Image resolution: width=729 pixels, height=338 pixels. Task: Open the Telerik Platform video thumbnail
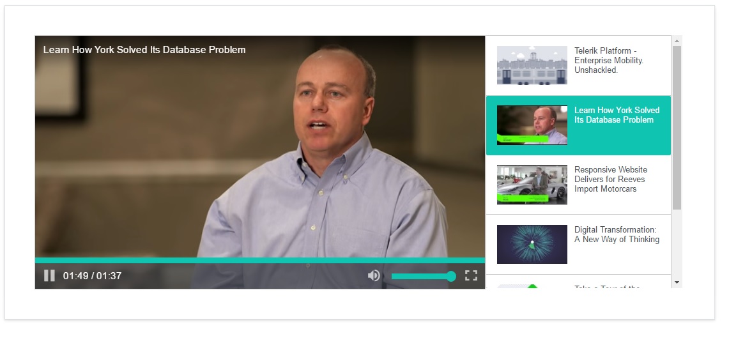[532, 65]
